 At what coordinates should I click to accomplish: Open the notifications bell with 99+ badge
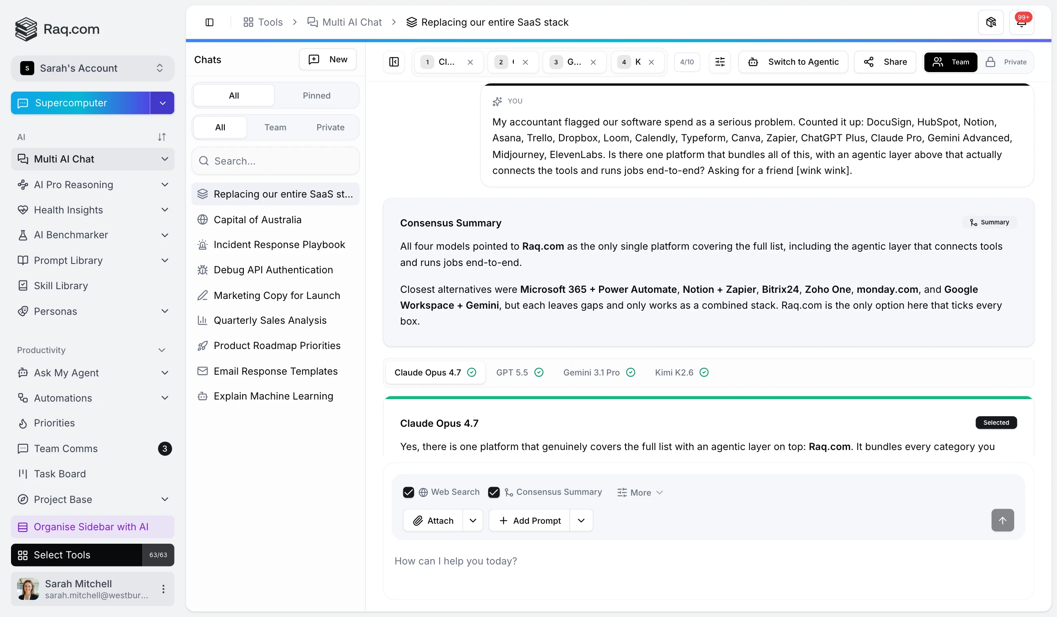(x=1022, y=22)
